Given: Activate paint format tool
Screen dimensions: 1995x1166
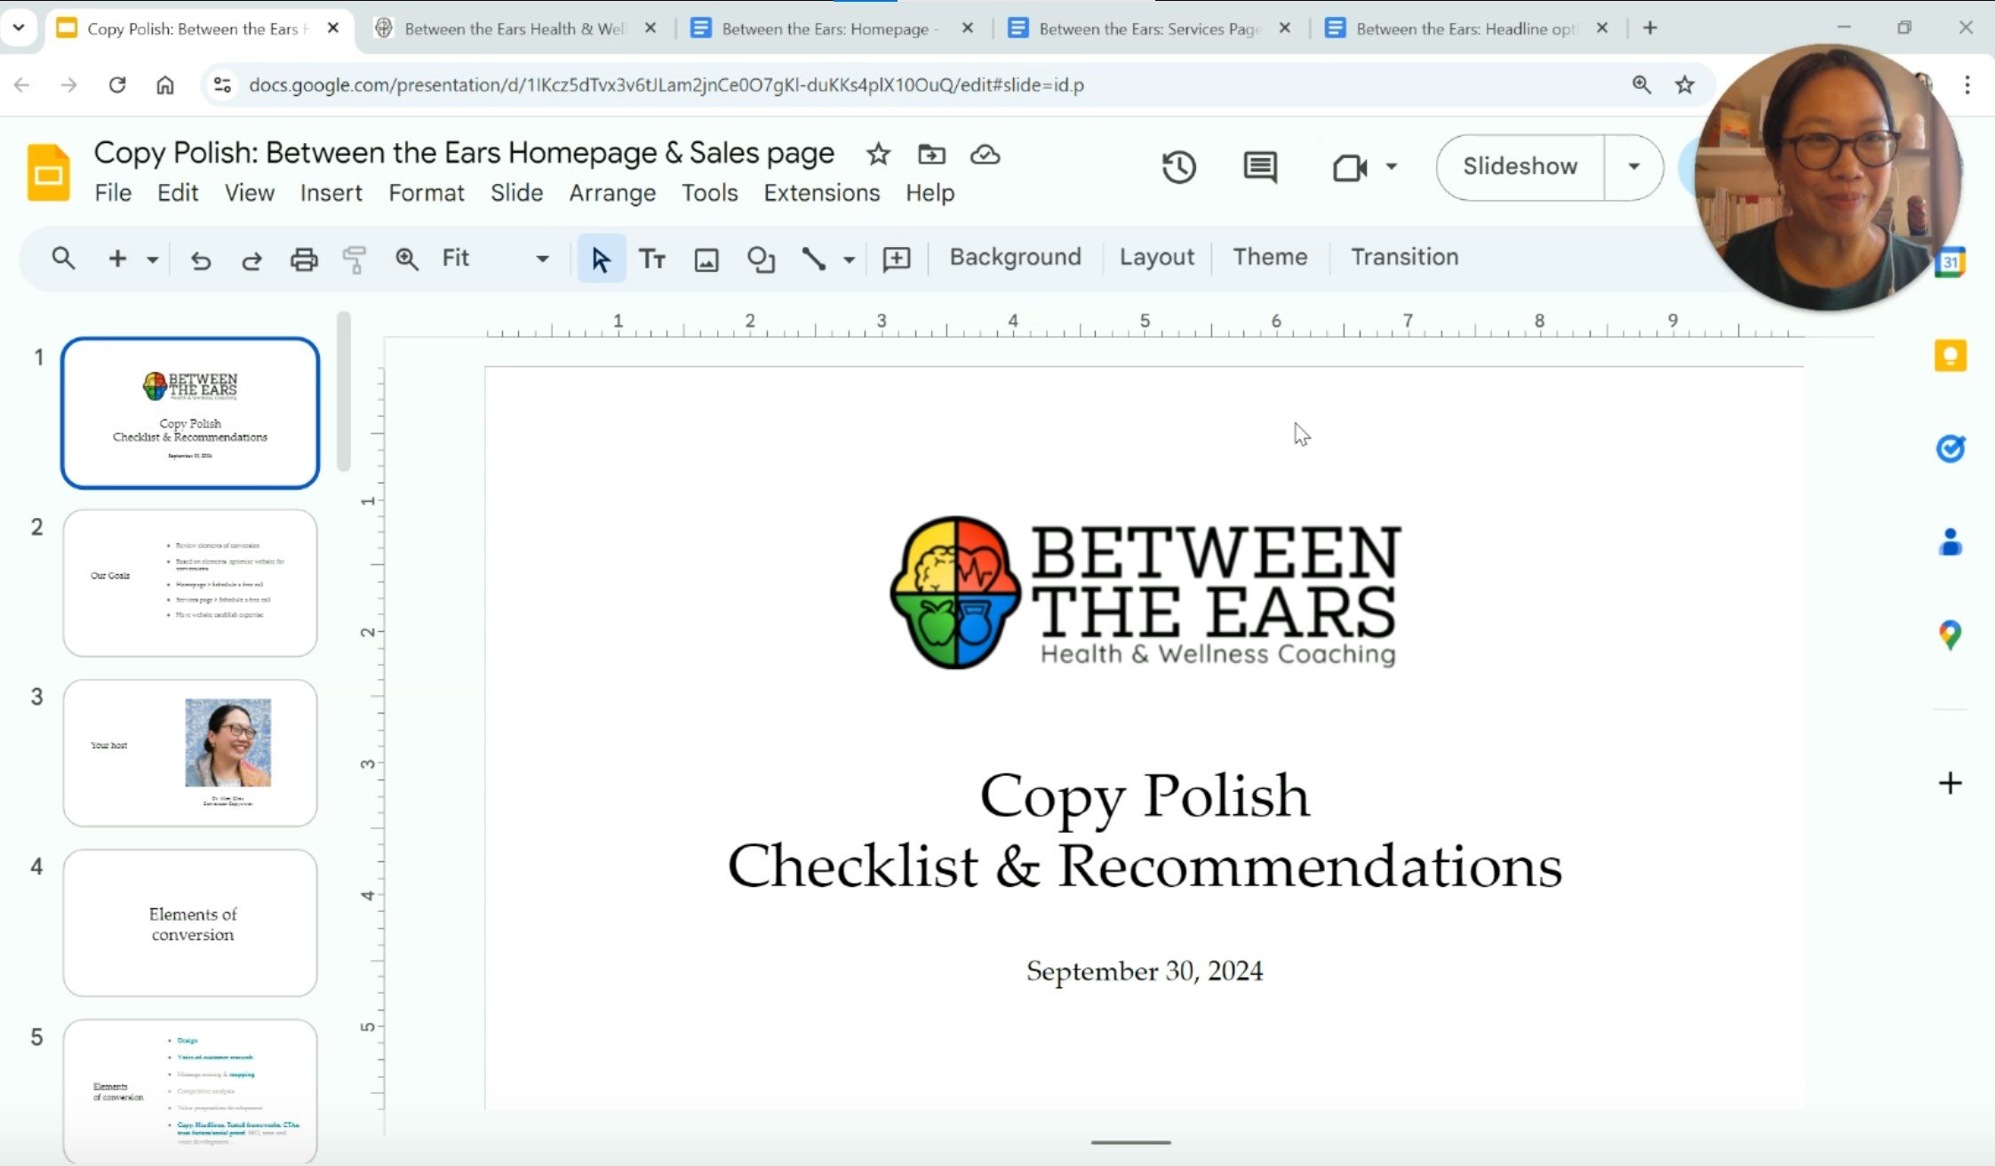Looking at the screenshot, I should coord(355,260).
